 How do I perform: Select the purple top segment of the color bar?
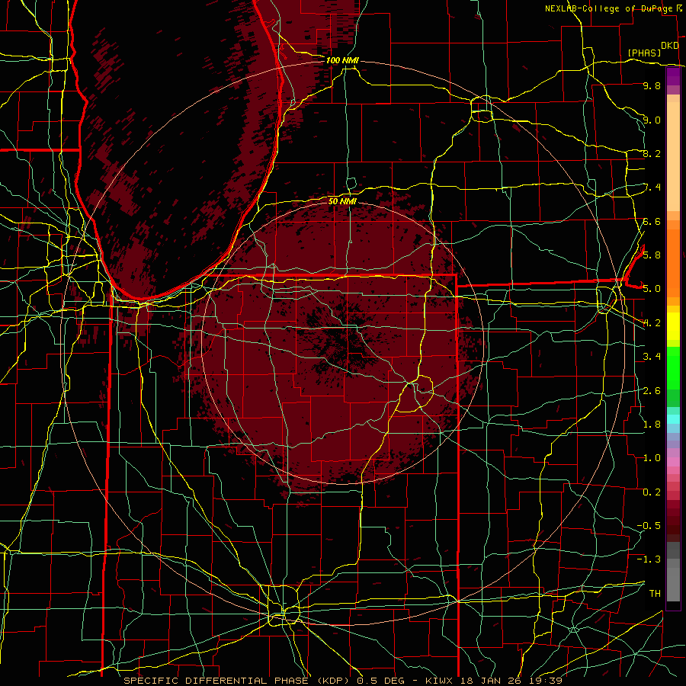pyautogui.click(x=673, y=76)
